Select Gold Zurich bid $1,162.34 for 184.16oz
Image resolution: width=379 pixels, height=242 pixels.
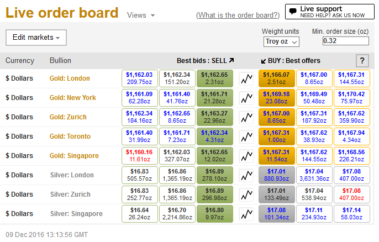coord(139,117)
